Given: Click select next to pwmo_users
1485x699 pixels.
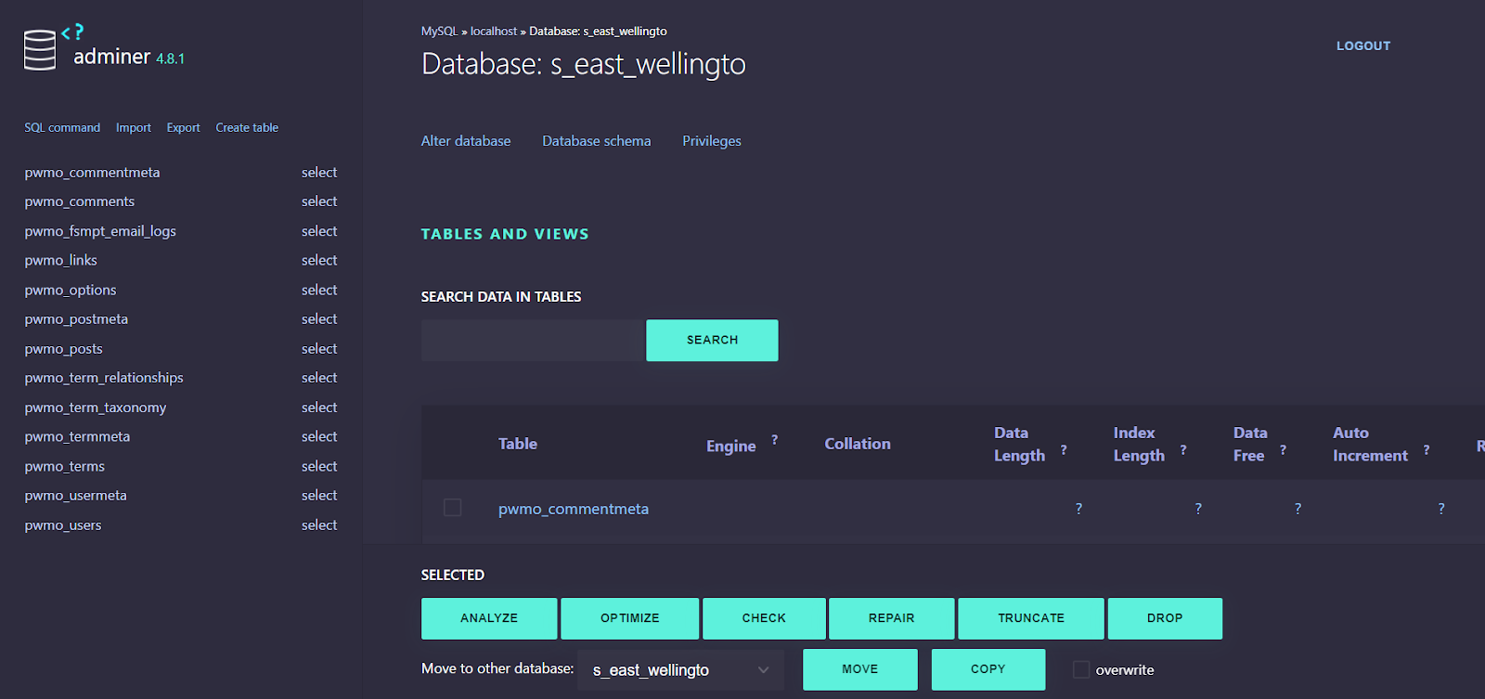Looking at the screenshot, I should tap(319, 525).
